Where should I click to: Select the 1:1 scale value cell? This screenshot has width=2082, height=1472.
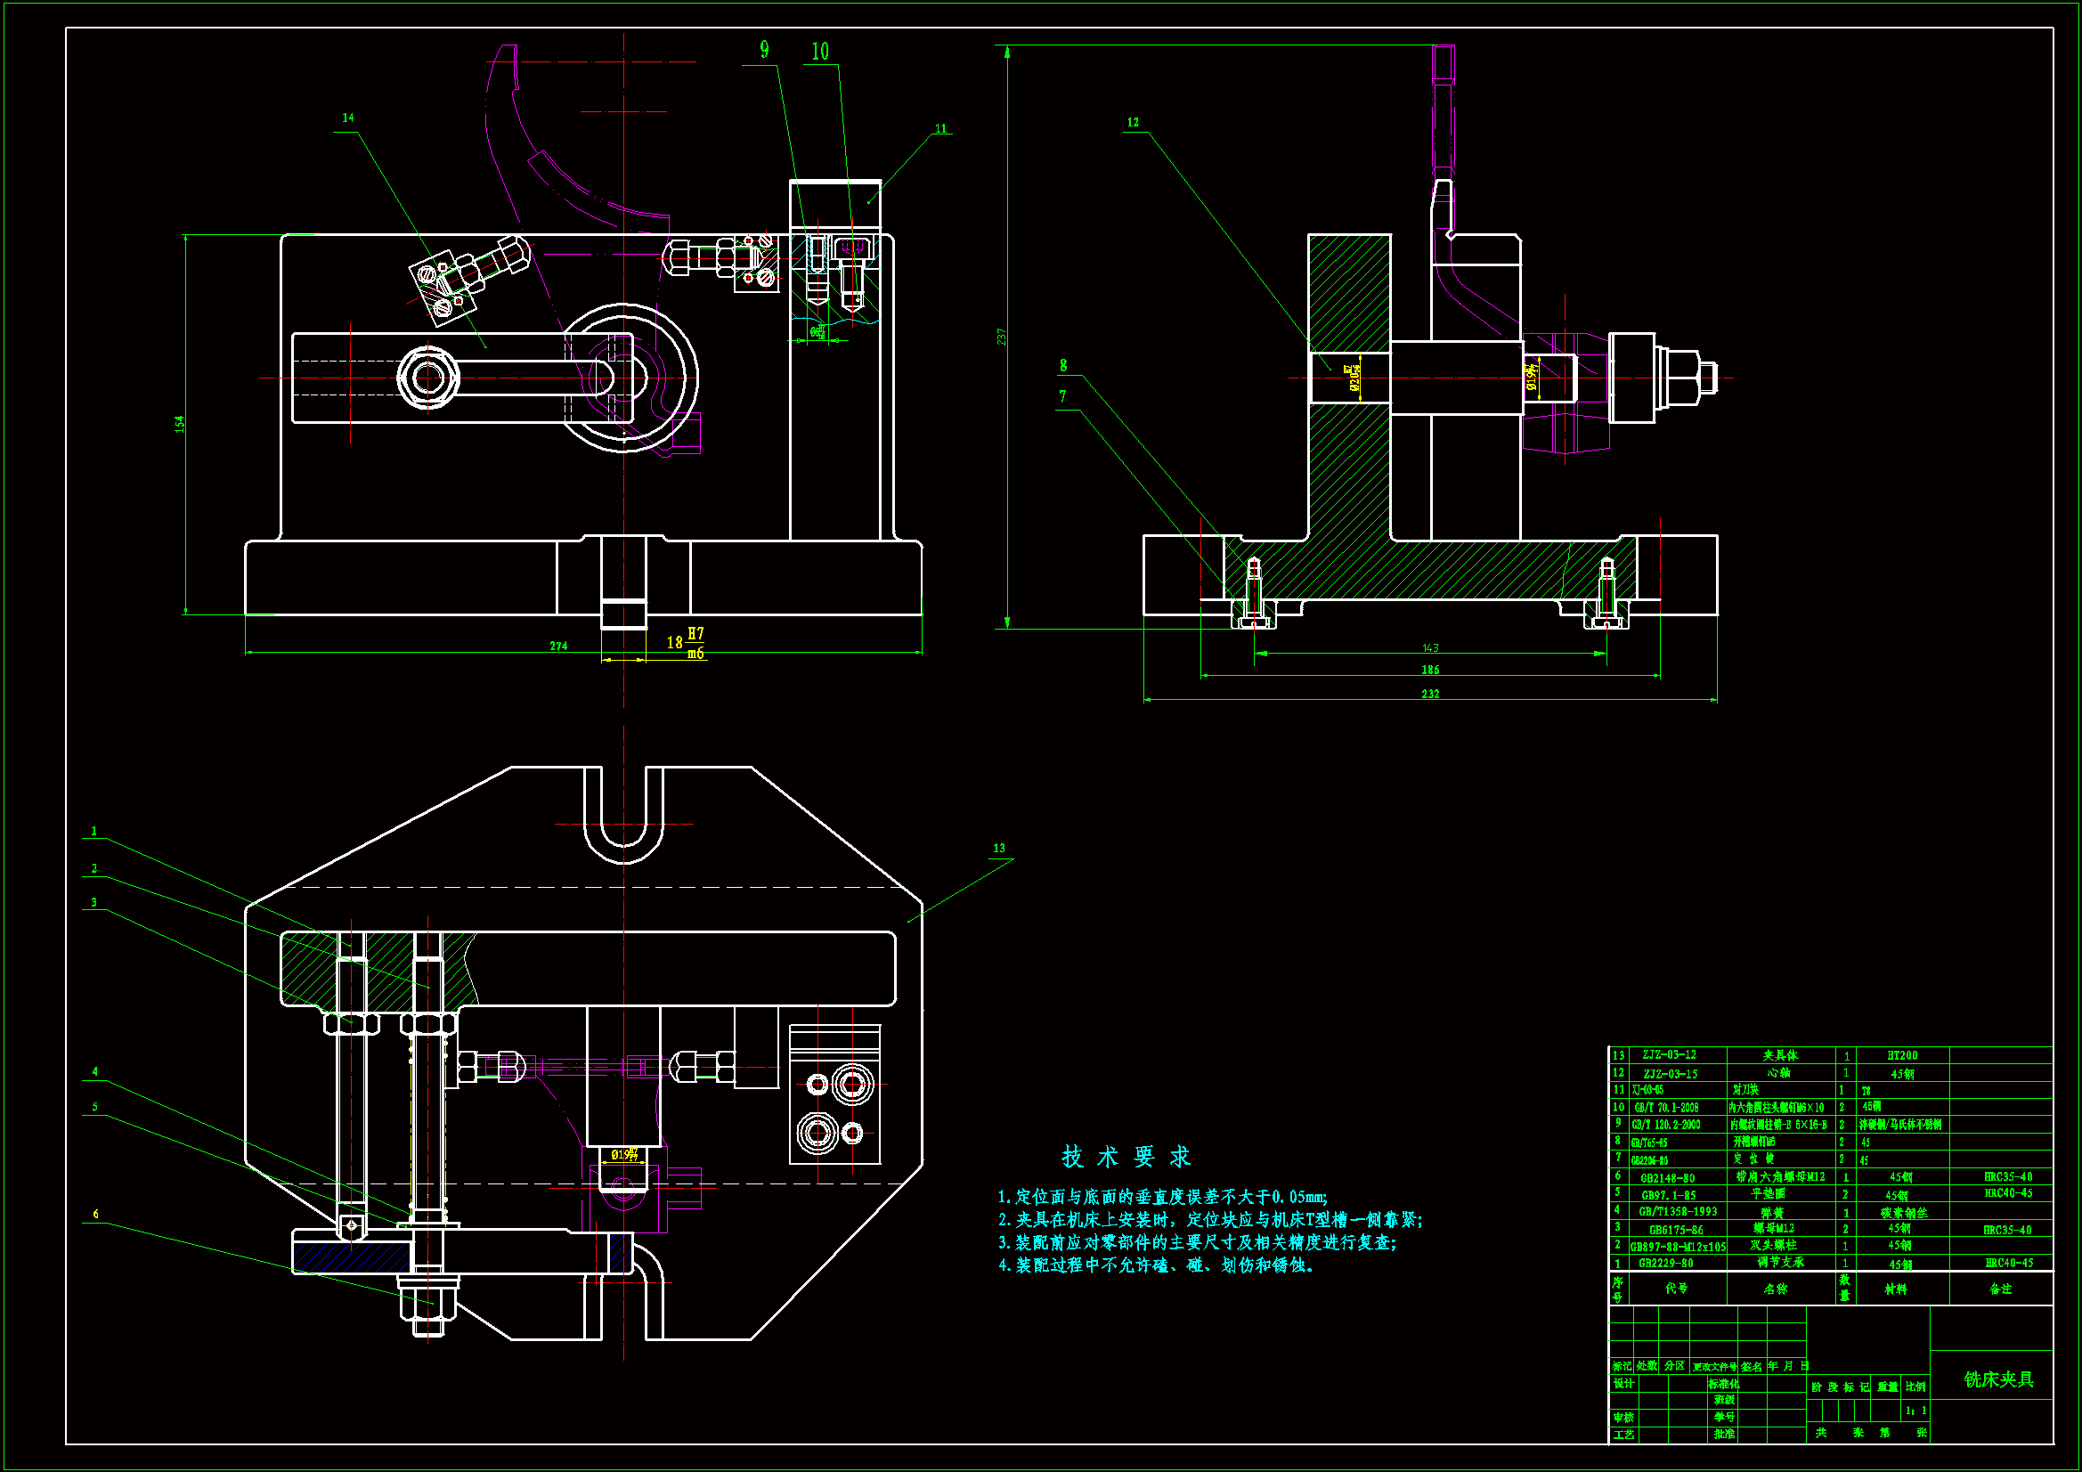point(1915,1411)
